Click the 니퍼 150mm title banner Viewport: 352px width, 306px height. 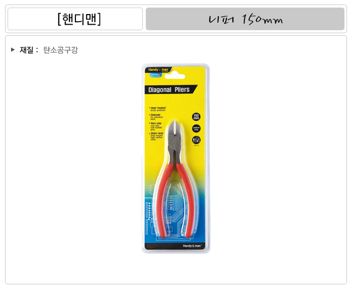[245, 19]
